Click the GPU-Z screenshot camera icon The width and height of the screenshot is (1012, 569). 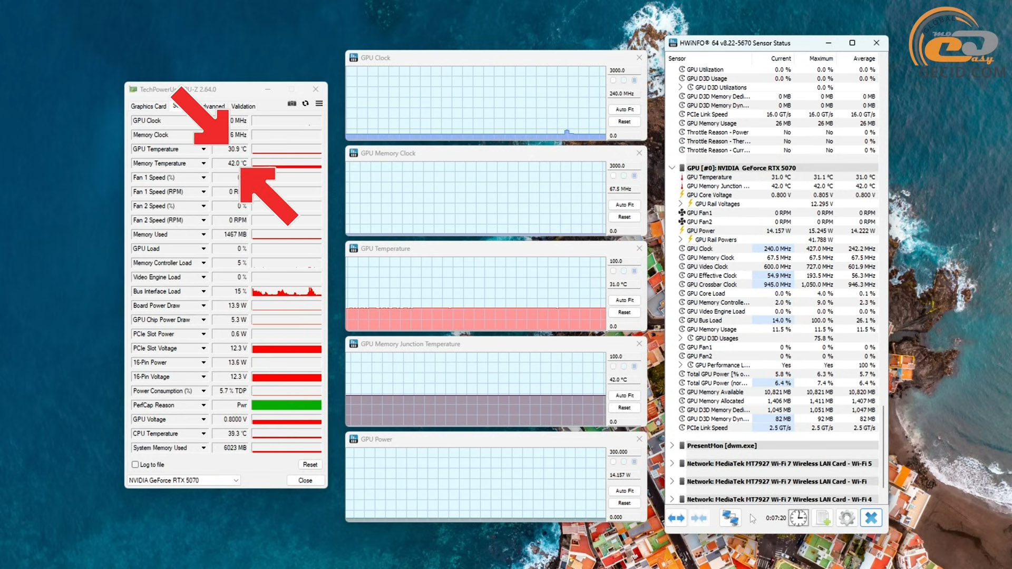291,103
